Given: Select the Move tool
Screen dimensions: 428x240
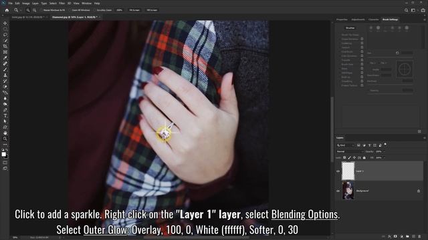Looking at the screenshot, I should (x=5, y=23).
